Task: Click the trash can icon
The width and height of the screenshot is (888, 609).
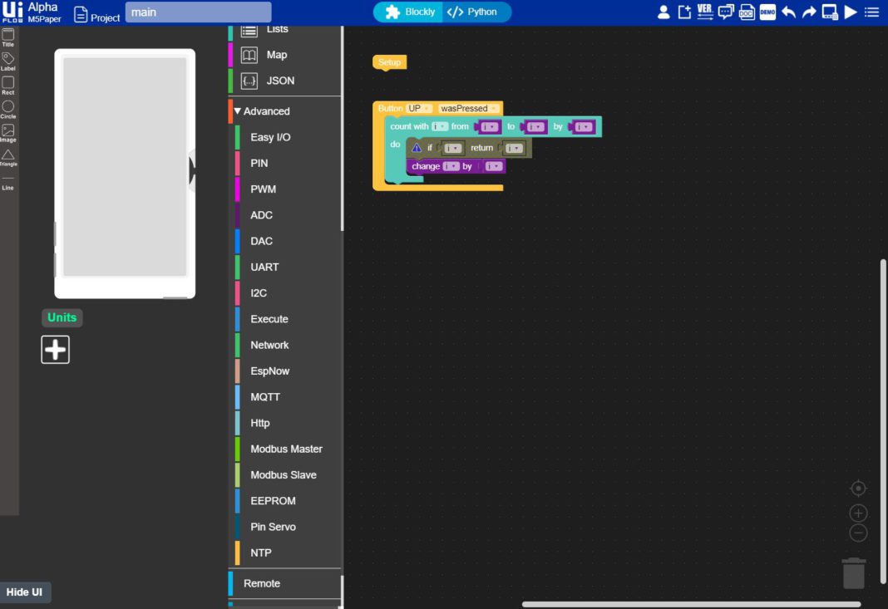Action: [853, 572]
